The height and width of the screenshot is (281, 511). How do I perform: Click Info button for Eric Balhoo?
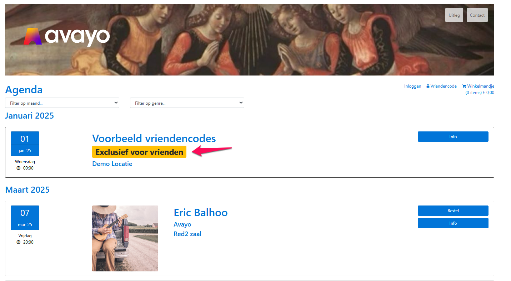click(453, 223)
